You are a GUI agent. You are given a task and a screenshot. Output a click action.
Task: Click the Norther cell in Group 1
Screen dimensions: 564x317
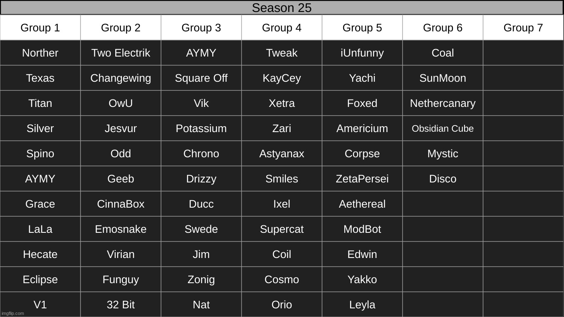pos(40,53)
